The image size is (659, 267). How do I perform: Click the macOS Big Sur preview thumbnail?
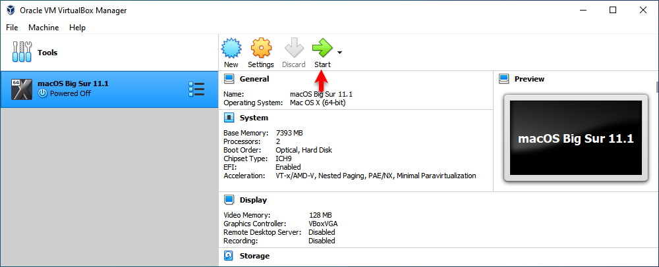576,138
